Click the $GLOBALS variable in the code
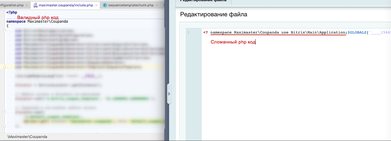The image size is (391, 141). [357, 33]
